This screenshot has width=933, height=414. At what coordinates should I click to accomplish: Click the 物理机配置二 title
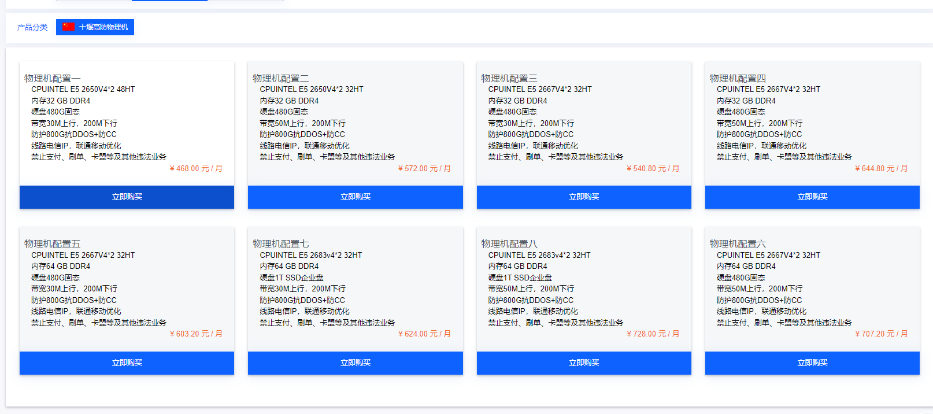click(x=281, y=78)
